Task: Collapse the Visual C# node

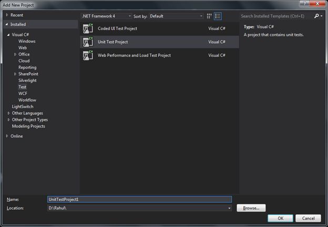Action: coord(8,35)
